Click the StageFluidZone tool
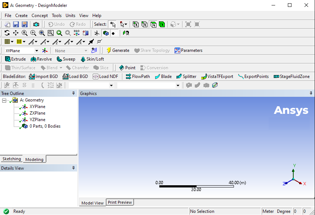The height and width of the screenshot is (215, 315). [x=292, y=77]
